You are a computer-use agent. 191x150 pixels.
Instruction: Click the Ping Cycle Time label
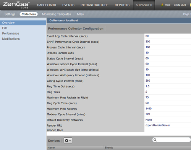tap(62, 103)
